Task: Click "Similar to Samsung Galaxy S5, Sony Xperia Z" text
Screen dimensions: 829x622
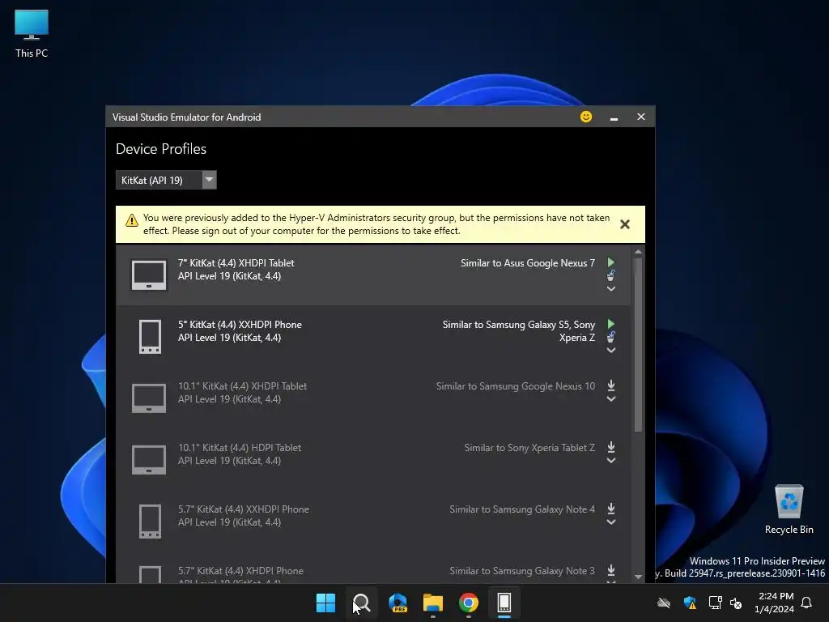Action: point(519,331)
